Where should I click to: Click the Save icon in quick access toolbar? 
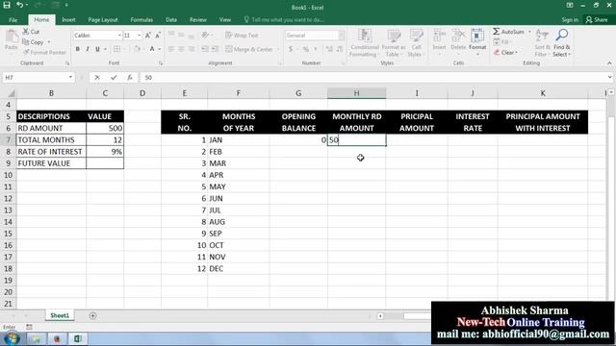(x=7, y=5)
